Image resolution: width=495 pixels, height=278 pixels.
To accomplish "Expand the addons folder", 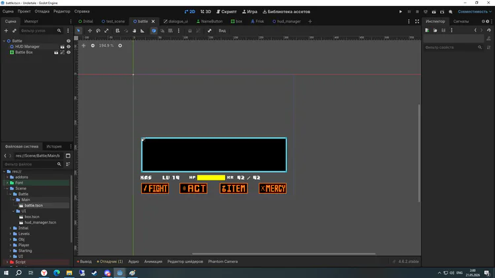I will point(7,177).
